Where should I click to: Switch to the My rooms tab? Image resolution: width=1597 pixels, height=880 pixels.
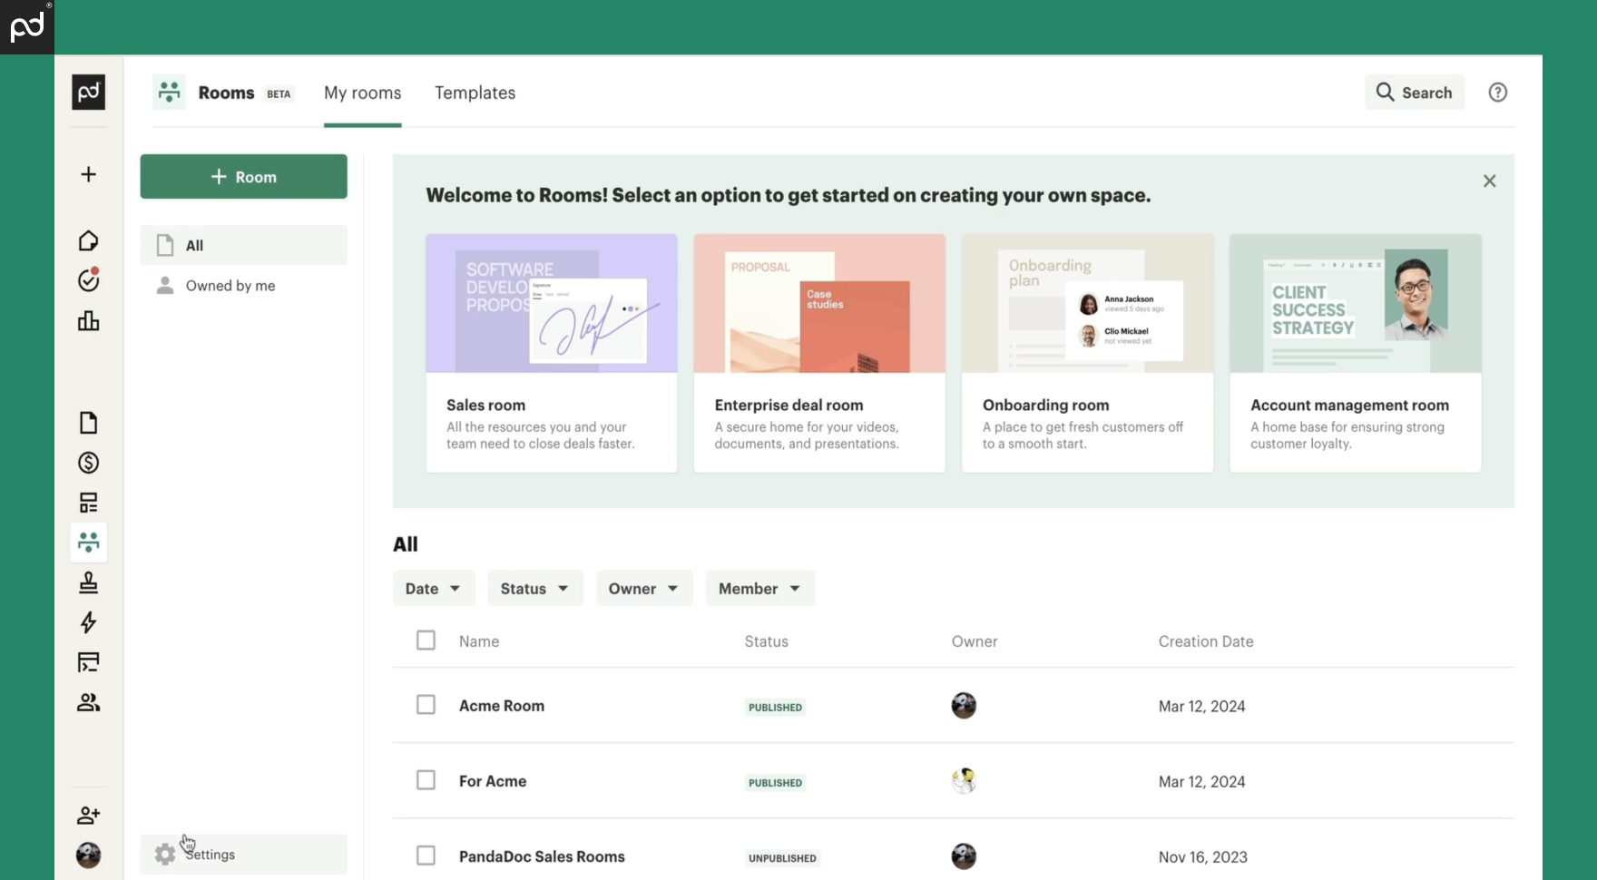coord(362,93)
